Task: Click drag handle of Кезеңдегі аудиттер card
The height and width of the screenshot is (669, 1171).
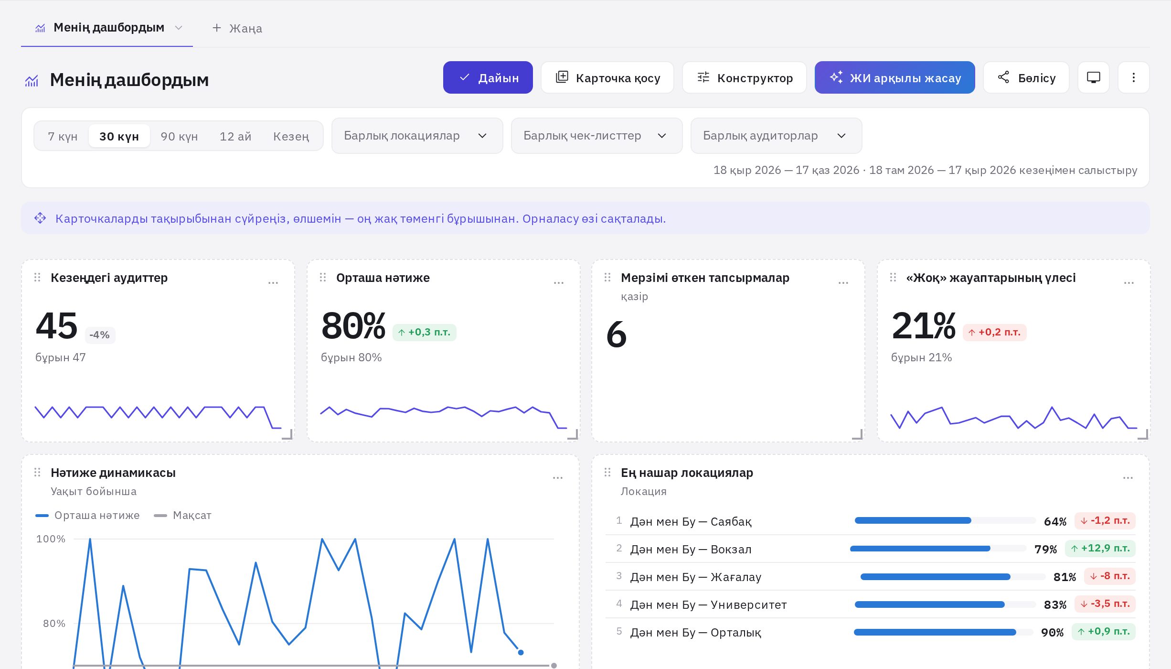Action: 37,278
